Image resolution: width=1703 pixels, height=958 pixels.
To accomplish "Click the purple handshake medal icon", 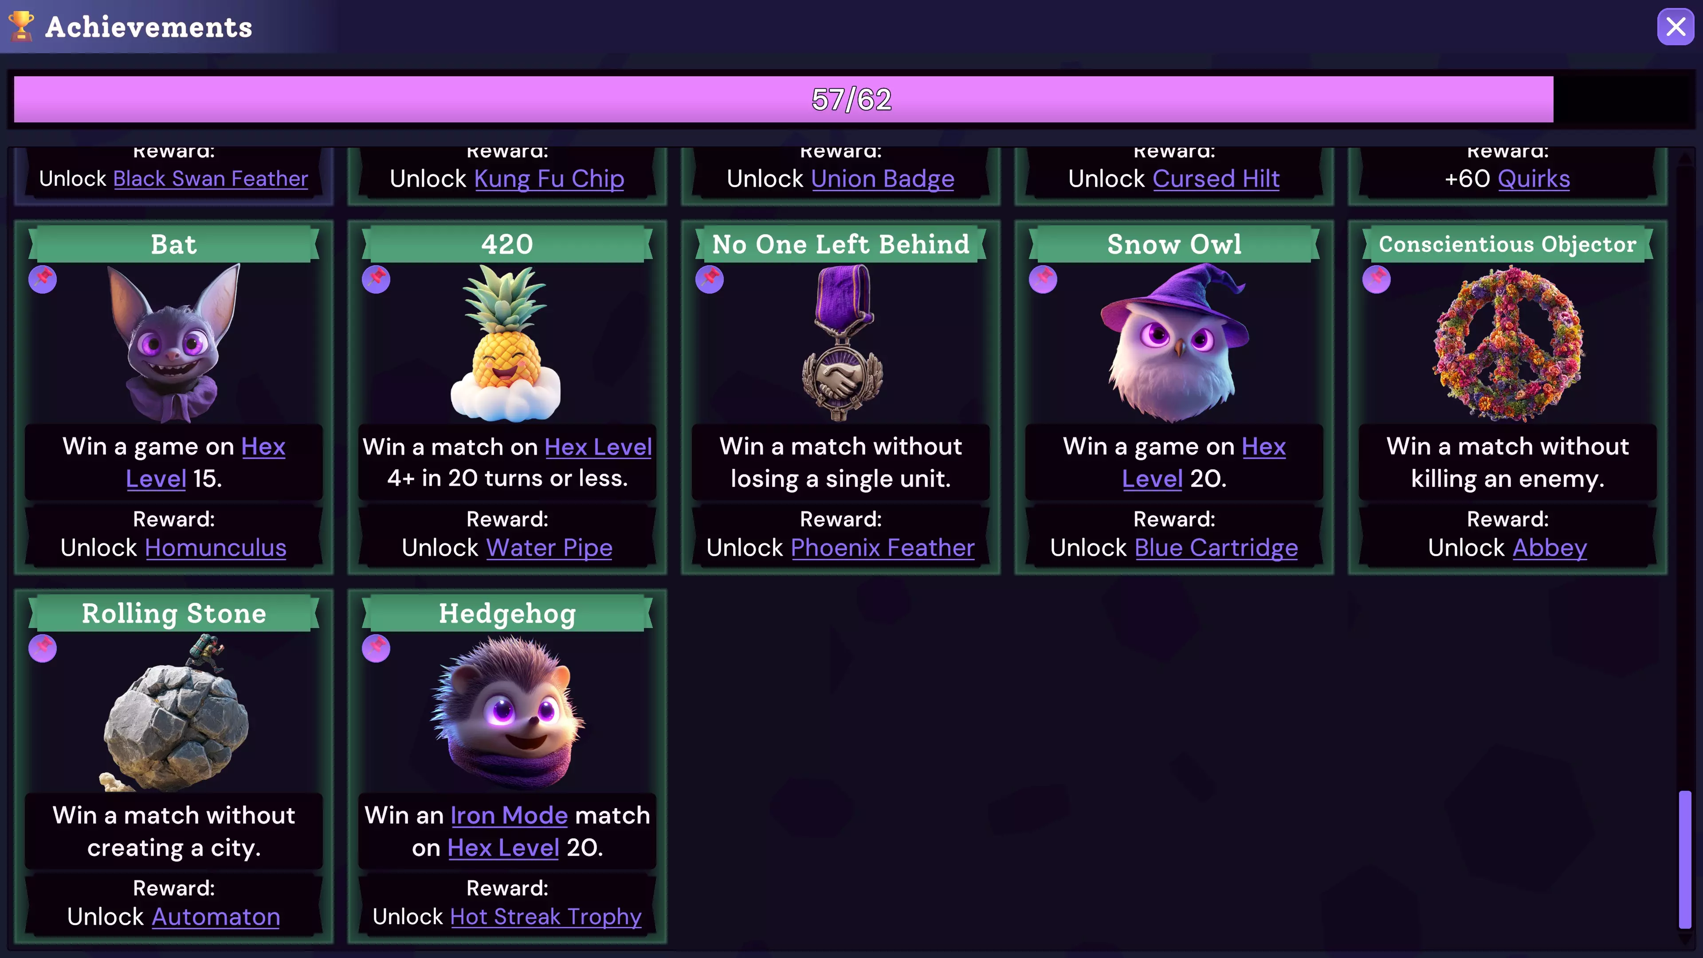I will [x=842, y=343].
